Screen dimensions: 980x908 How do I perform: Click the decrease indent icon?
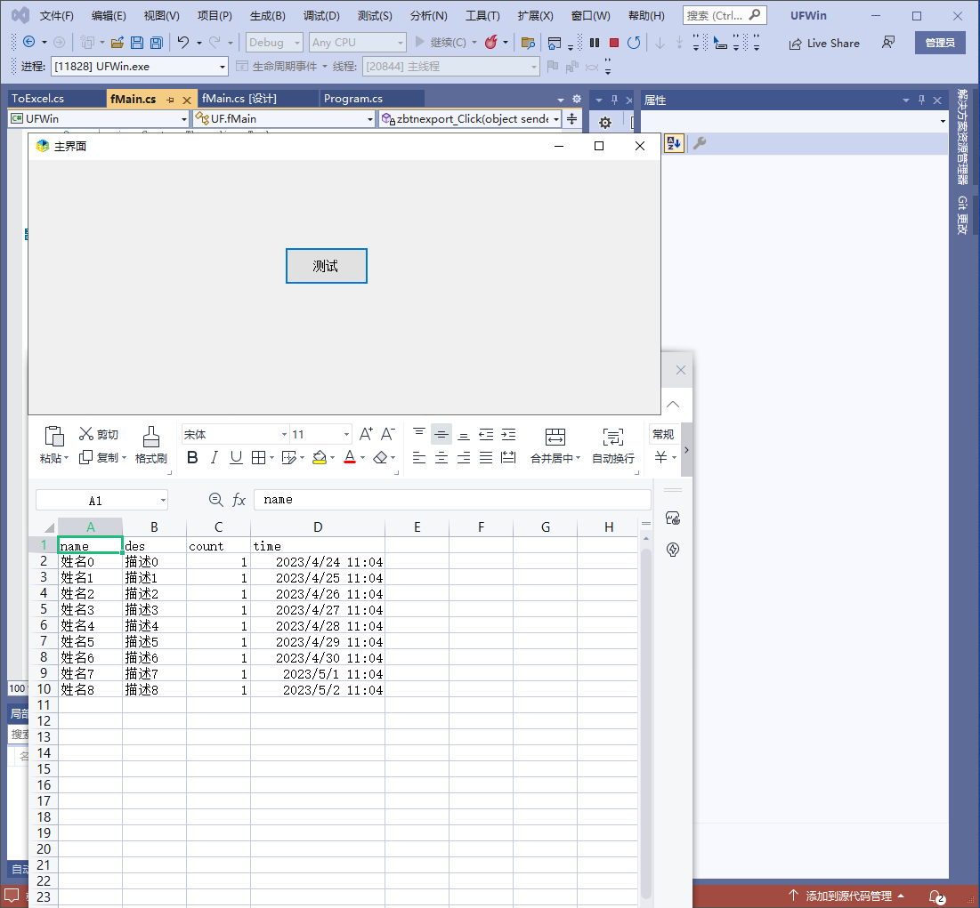486,434
